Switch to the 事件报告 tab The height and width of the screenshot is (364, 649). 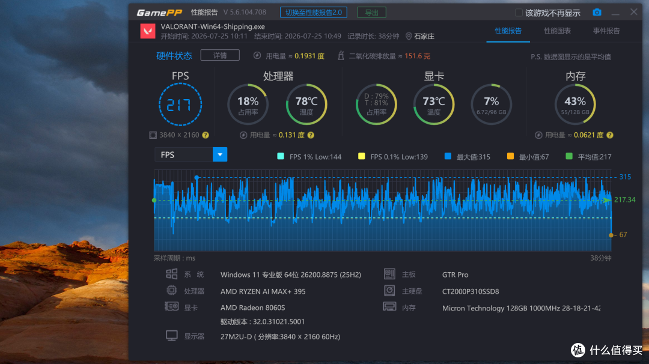606,31
